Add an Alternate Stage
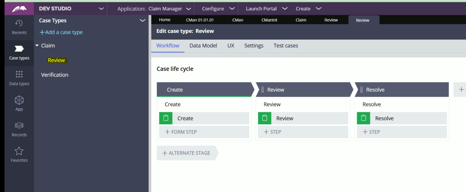466x192 pixels. point(187,153)
